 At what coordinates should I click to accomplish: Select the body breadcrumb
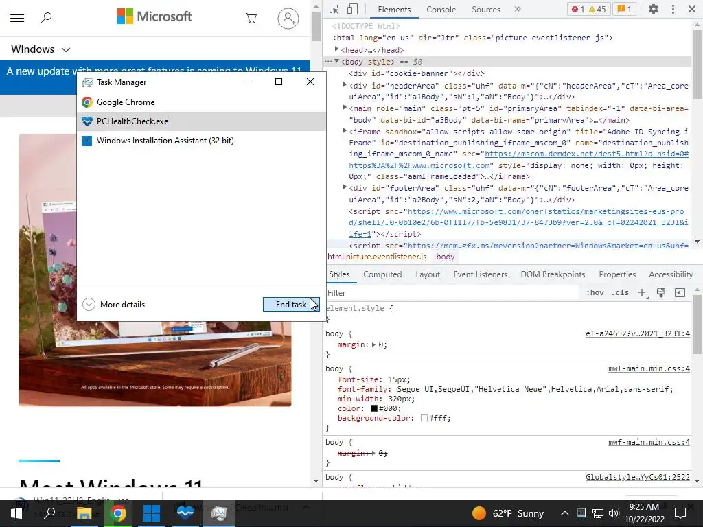445,257
